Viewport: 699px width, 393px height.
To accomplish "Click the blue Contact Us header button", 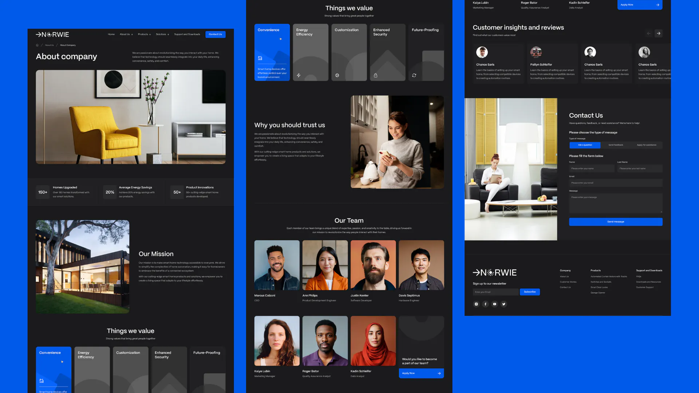I will (x=216, y=35).
